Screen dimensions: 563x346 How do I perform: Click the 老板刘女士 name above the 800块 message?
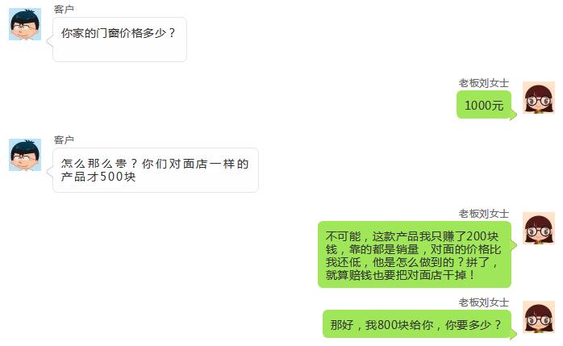(484, 302)
